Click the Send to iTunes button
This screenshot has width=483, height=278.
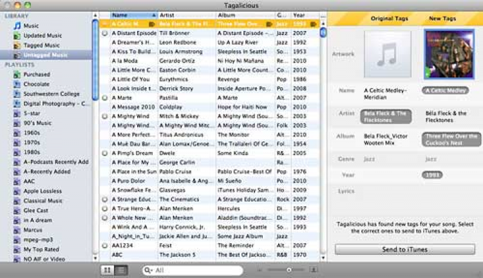click(x=405, y=250)
